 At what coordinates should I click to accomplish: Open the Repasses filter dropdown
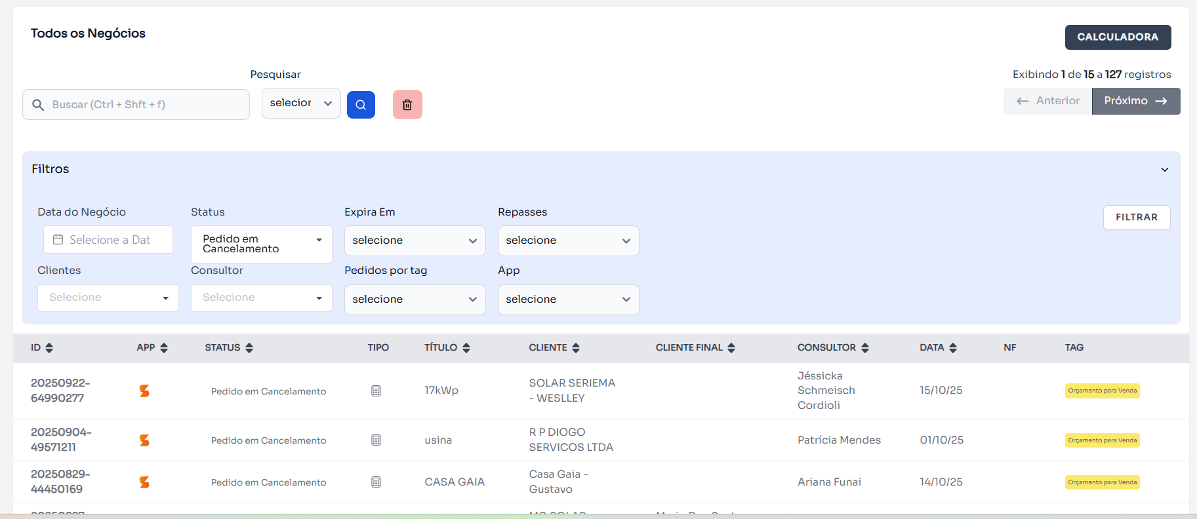click(568, 240)
